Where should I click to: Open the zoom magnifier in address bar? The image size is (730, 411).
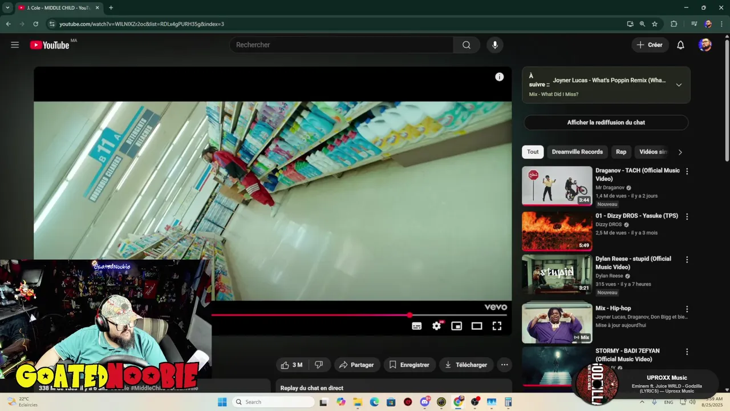click(642, 24)
